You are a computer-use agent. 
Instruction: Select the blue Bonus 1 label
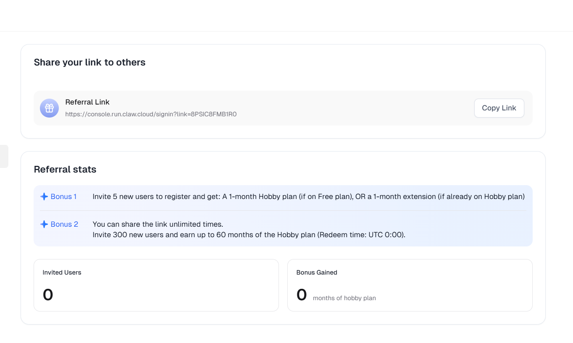[x=63, y=196]
